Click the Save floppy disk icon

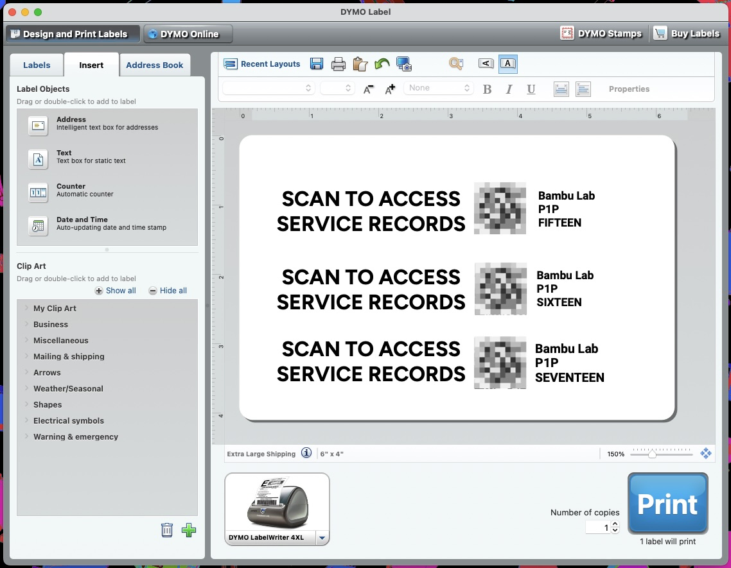317,64
